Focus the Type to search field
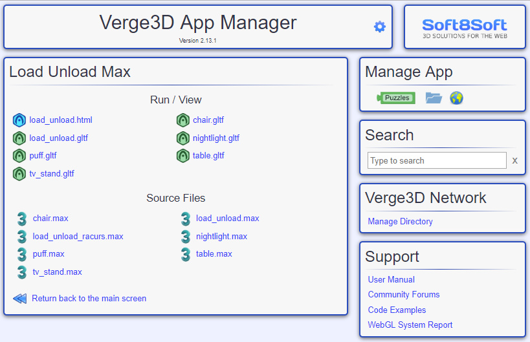The width and height of the screenshot is (530, 342). click(437, 160)
